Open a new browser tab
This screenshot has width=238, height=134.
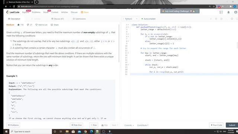pos(37,2)
